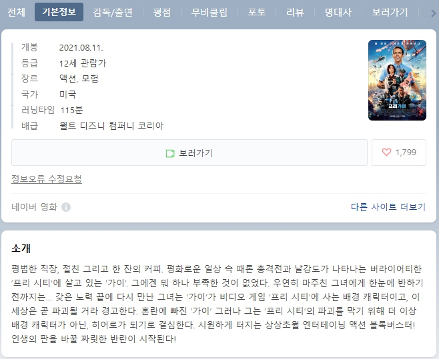439x359 pixels.
Task: Select the 보러가기 tab at top
Action: click(x=390, y=12)
